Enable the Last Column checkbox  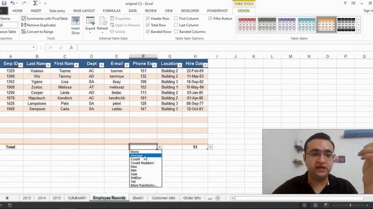click(x=176, y=25)
